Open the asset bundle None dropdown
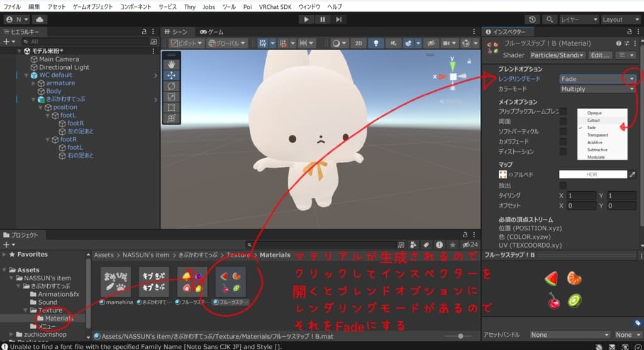This screenshot has width=644, height=350. tap(570, 335)
